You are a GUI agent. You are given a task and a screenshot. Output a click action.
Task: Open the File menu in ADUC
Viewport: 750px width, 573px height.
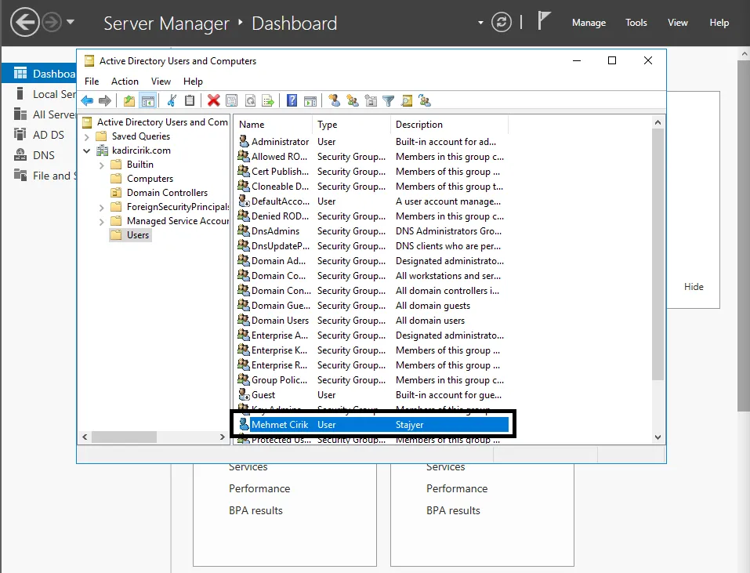[92, 82]
